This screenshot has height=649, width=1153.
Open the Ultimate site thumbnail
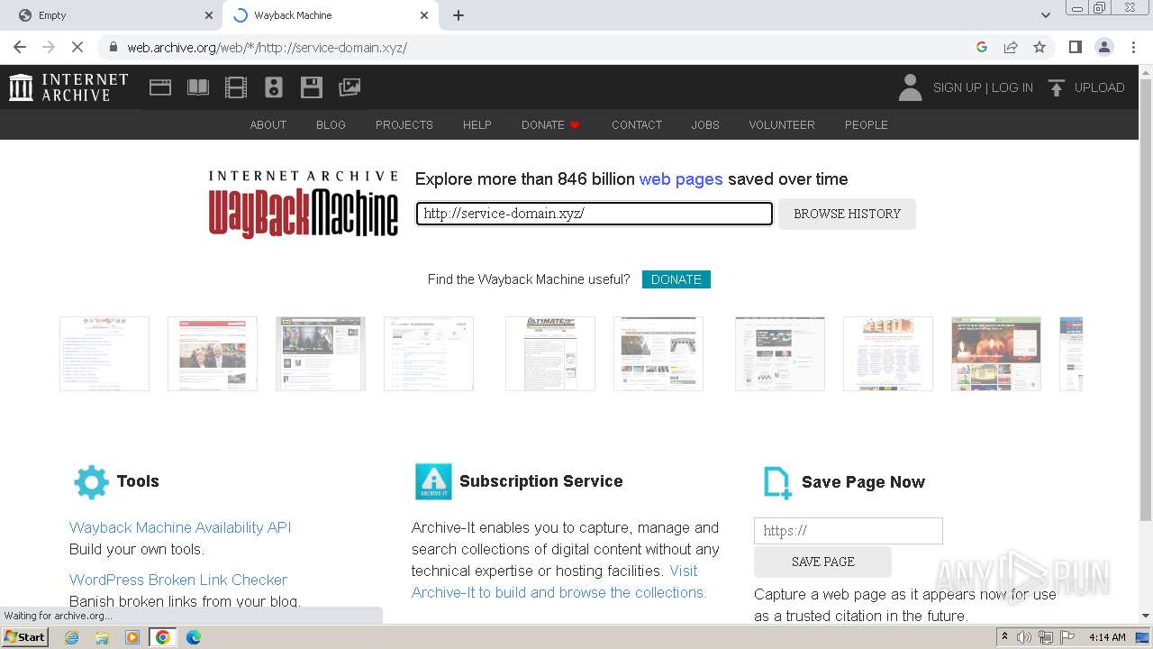[550, 353]
